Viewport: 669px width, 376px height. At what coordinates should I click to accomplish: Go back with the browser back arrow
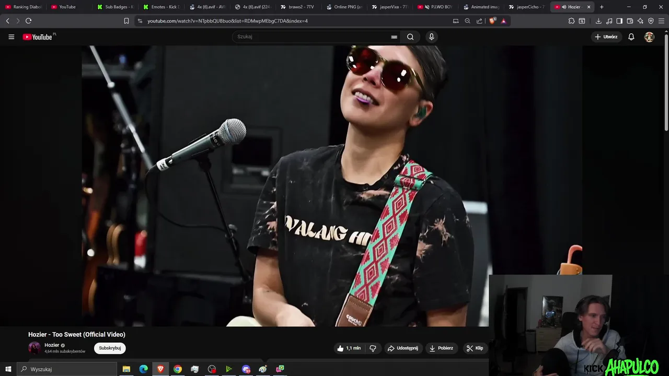click(8, 21)
